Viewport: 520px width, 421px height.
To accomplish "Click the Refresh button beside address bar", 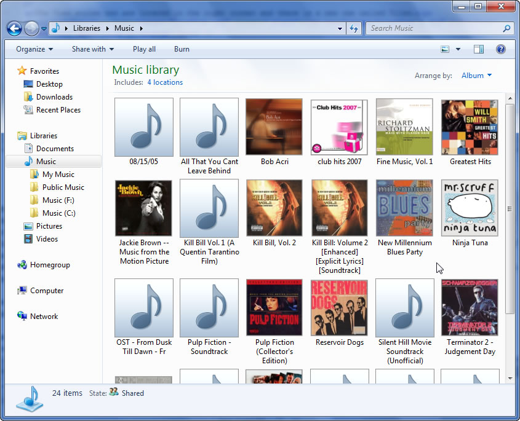I will click(354, 28).
